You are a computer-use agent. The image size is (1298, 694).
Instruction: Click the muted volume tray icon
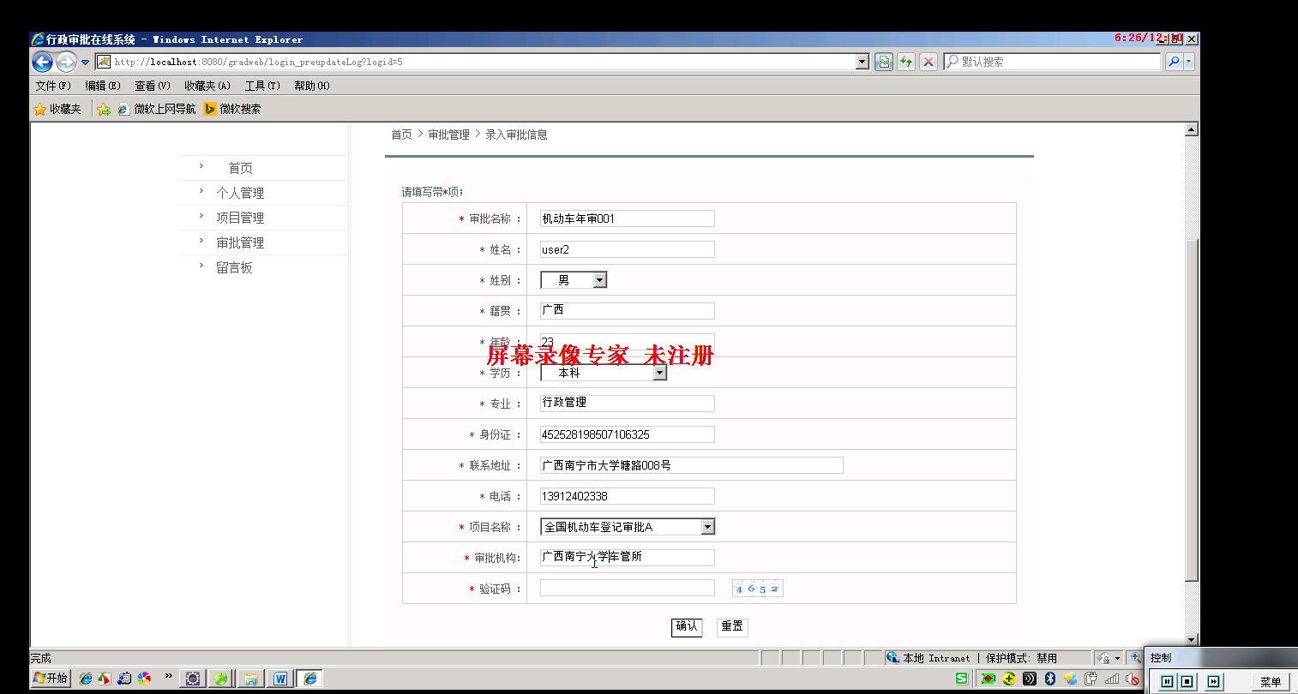[1132, 679]
